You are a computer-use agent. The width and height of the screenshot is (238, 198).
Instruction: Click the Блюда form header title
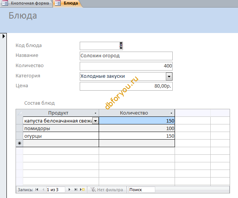[x=23, y=16]
